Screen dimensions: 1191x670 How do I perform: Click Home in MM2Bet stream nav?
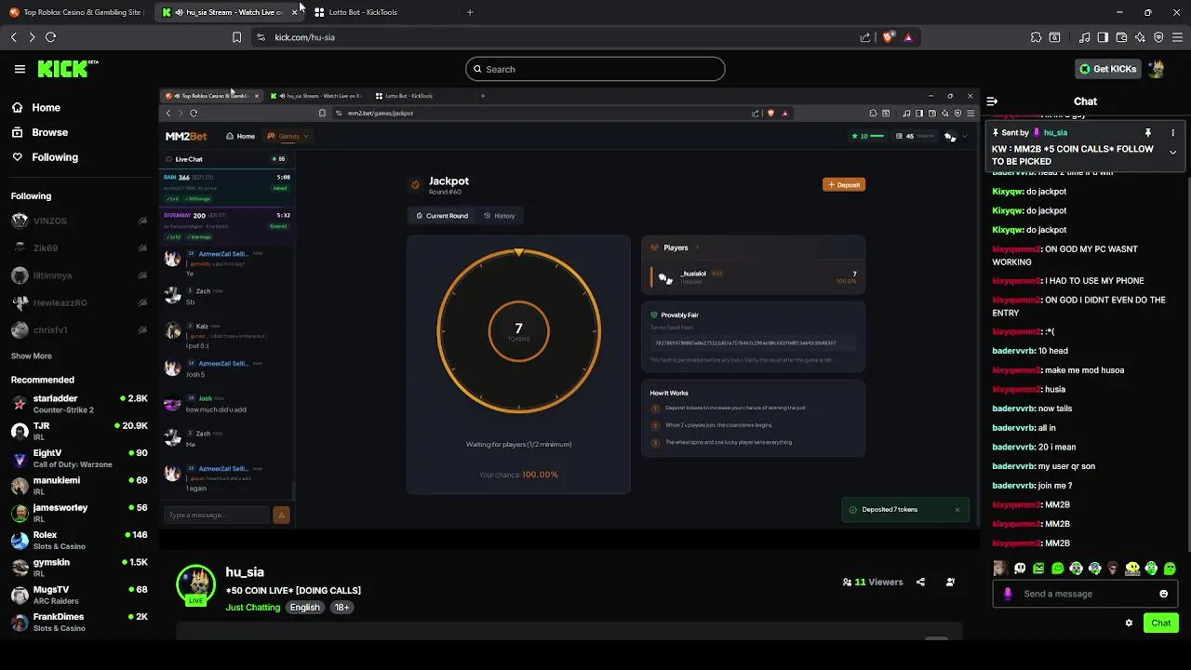point(240,136)
